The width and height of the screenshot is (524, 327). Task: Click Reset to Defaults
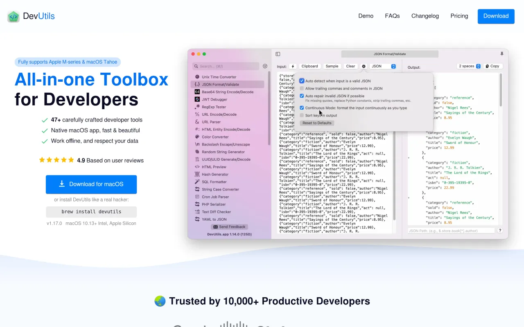tap(317, 123)
